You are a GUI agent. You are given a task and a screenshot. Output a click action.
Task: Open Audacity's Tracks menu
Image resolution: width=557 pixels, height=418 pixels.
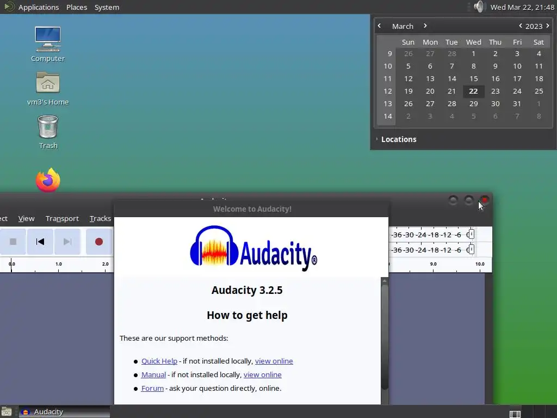[x=100, y=218]
